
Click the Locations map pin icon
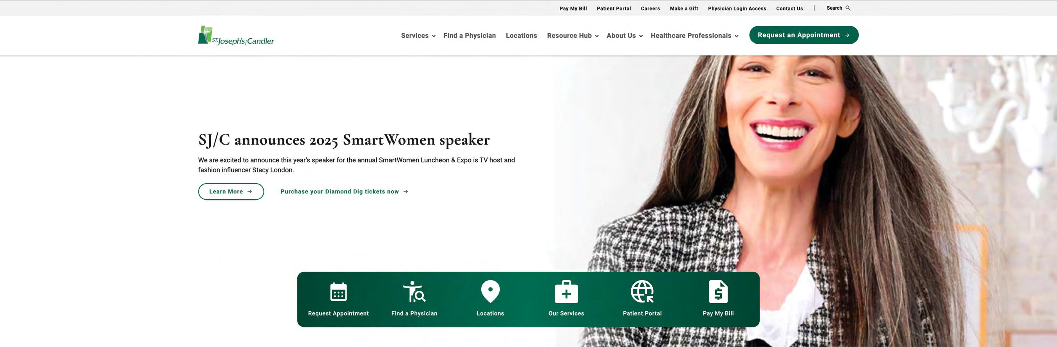[490, 292]
